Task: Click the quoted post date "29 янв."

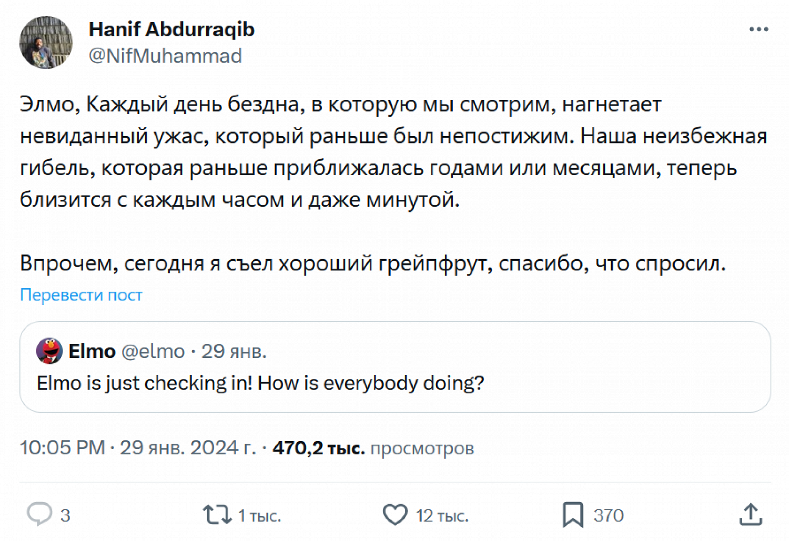Action: click(x=234, y=351)
